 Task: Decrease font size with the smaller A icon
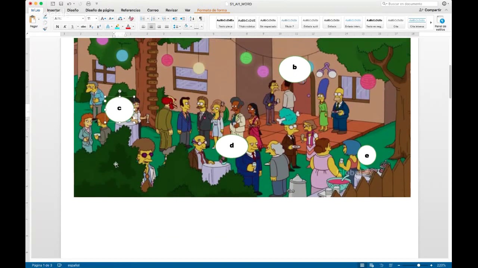111,19
